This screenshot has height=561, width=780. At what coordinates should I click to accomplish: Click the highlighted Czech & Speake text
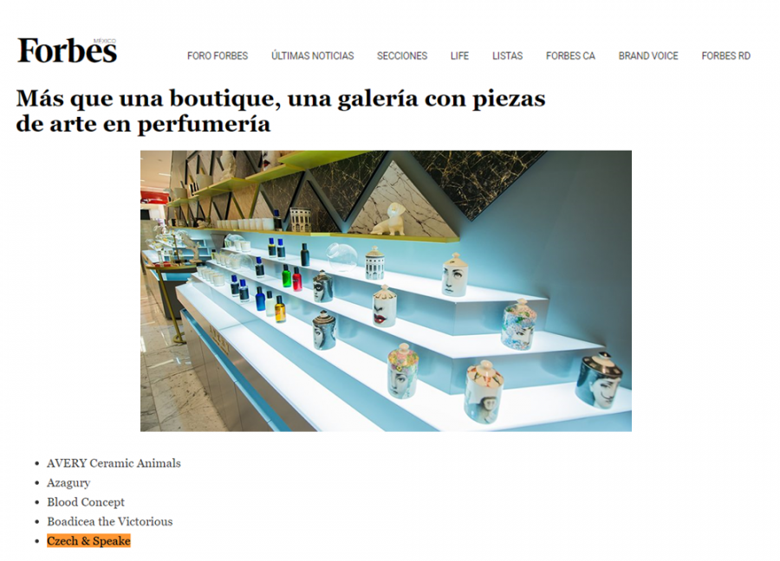pyautogui.click(x=88, y=540)
